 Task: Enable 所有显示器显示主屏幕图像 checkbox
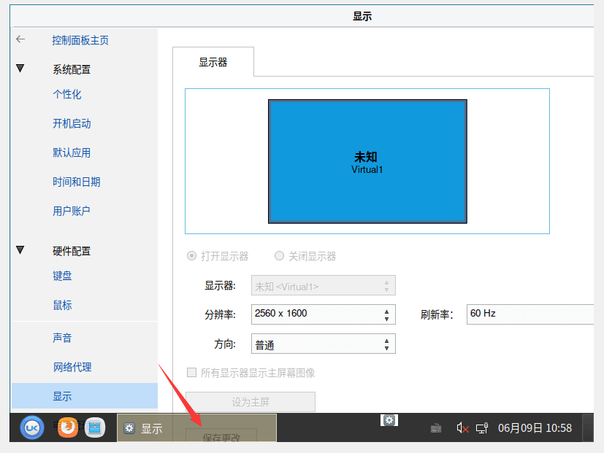click(x=191, y=372)
